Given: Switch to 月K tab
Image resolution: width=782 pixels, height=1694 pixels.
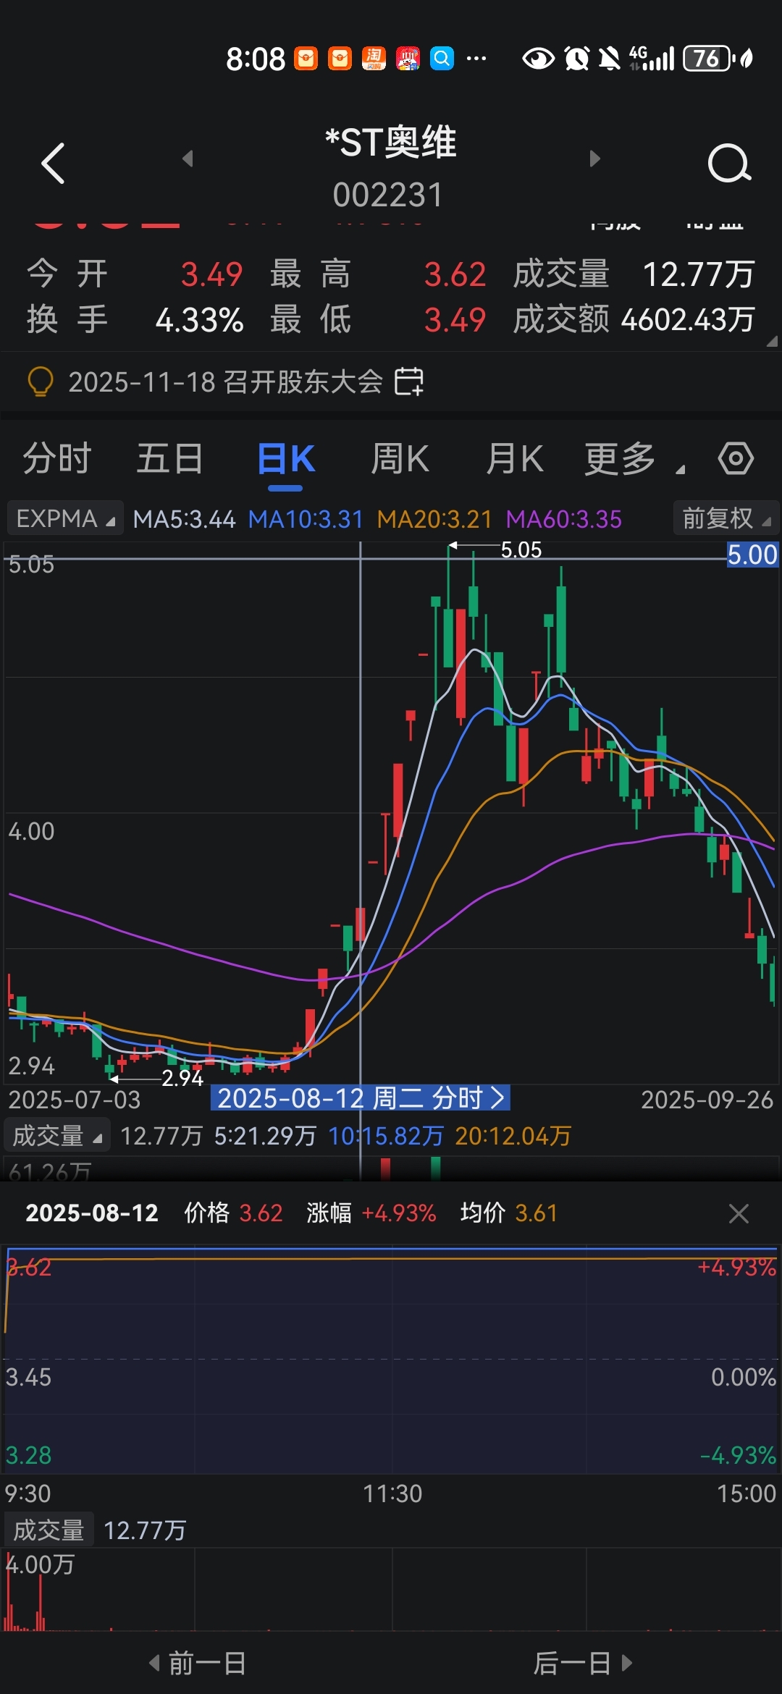Looking at the screenshot, I should pyautogui.click(x=514, y=459).
